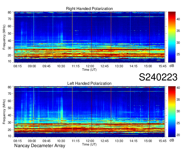Image resolution: width=183 pixels, height=149 pixels.
Task: Click "15:00" tick on the lower time axis
Action: tap(148, 141)
